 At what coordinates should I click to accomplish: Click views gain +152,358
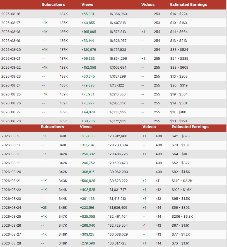click(89, 68)
